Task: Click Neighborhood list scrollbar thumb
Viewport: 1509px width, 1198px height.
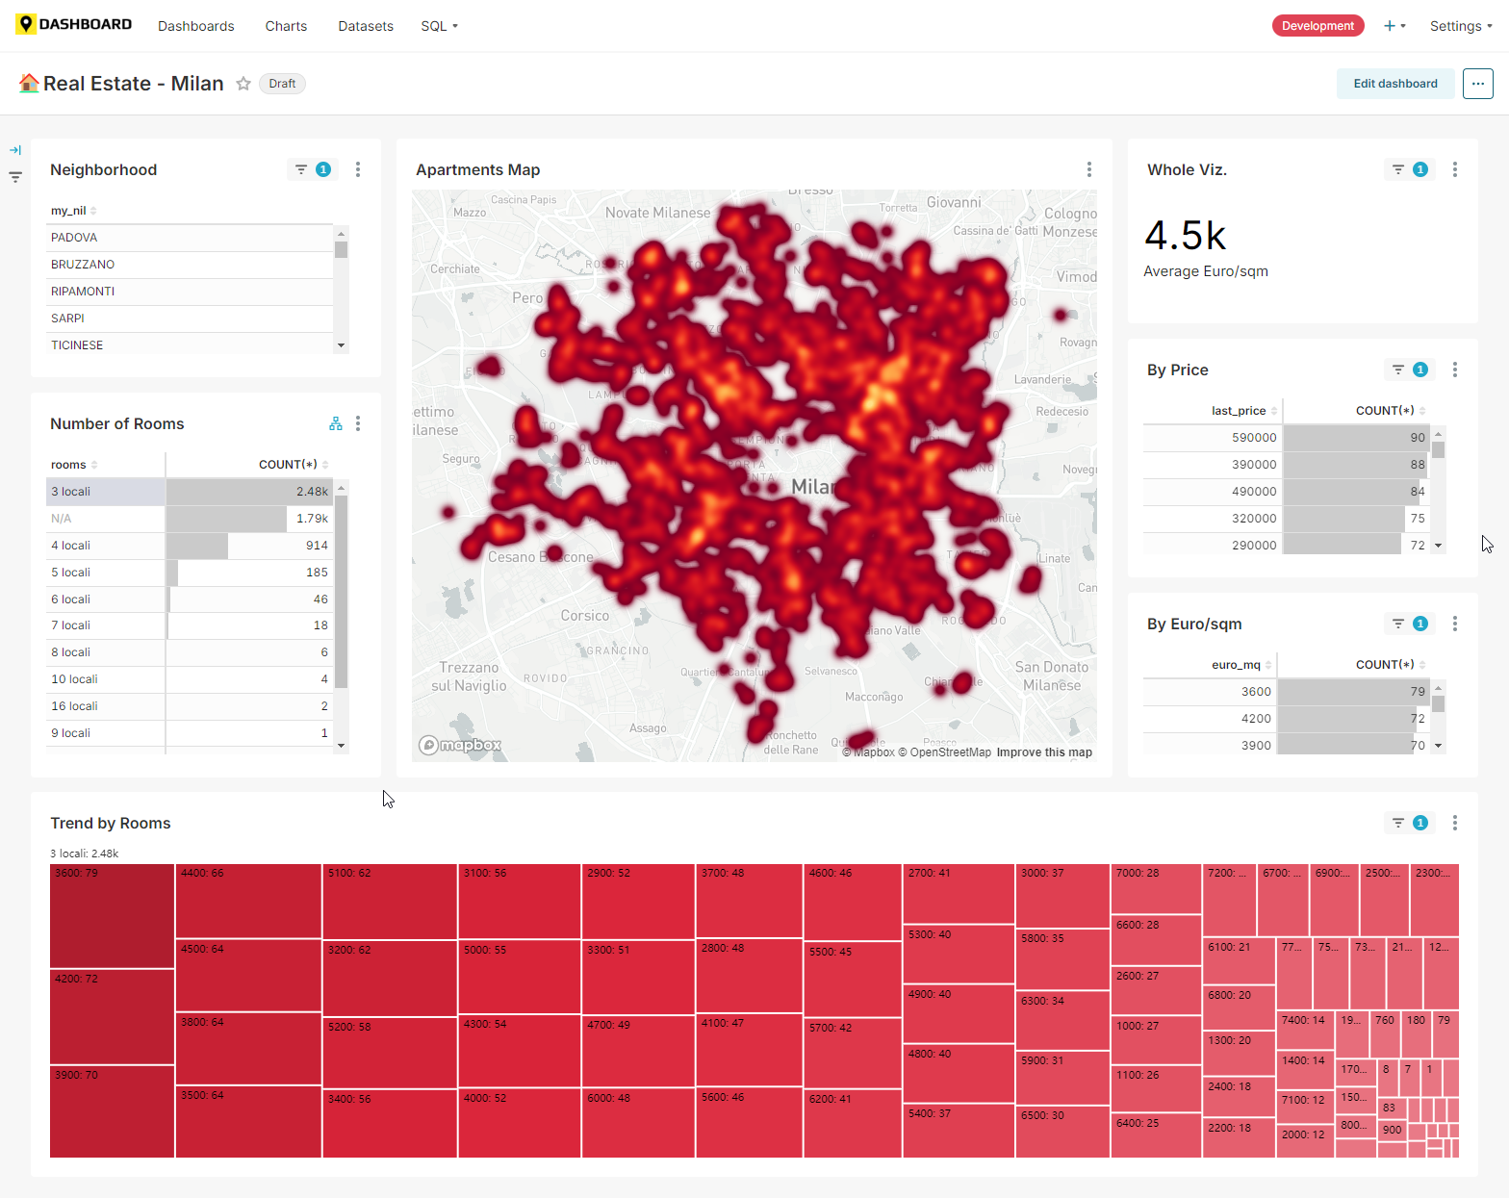Action: [341, 249]
